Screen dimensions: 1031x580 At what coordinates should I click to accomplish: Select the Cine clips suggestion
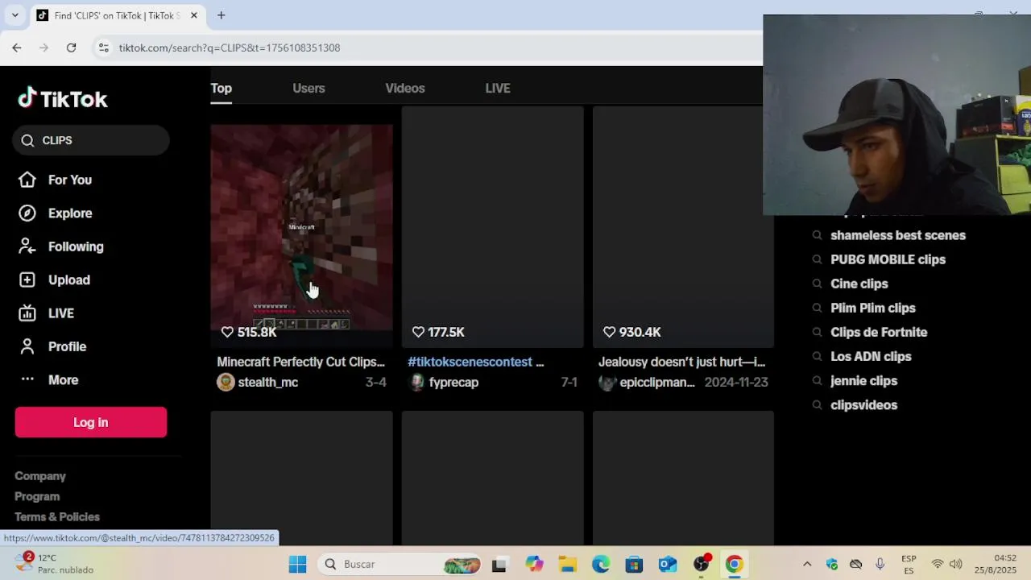859,284
